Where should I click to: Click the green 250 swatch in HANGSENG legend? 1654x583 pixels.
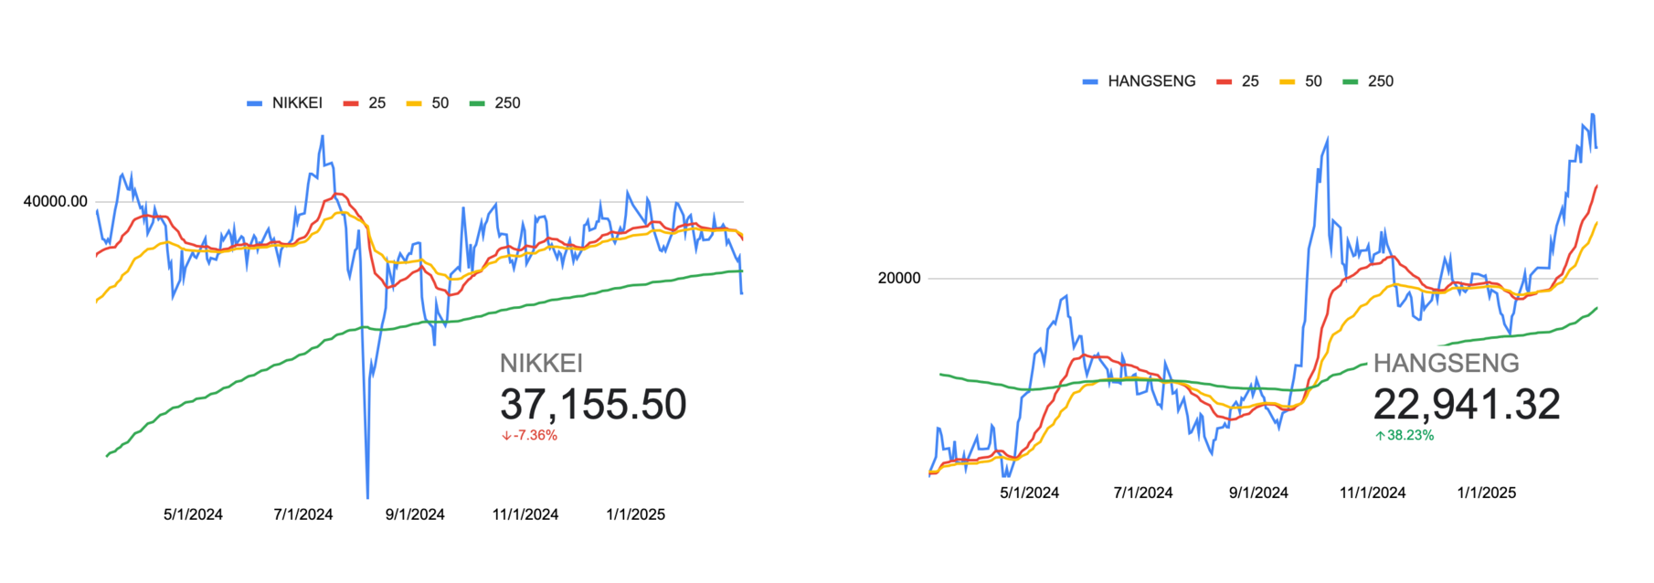1351,82
